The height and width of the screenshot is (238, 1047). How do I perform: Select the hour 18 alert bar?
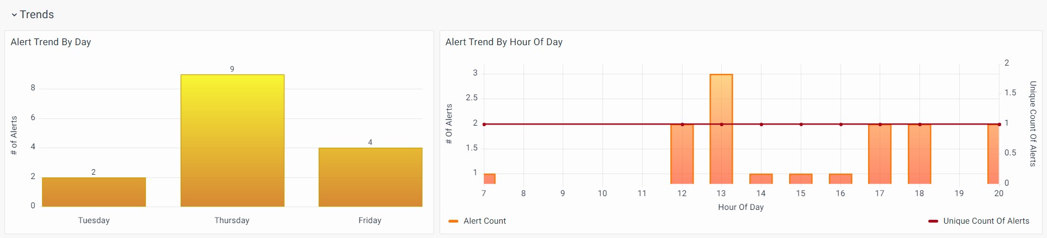click(x=919, y=154)
